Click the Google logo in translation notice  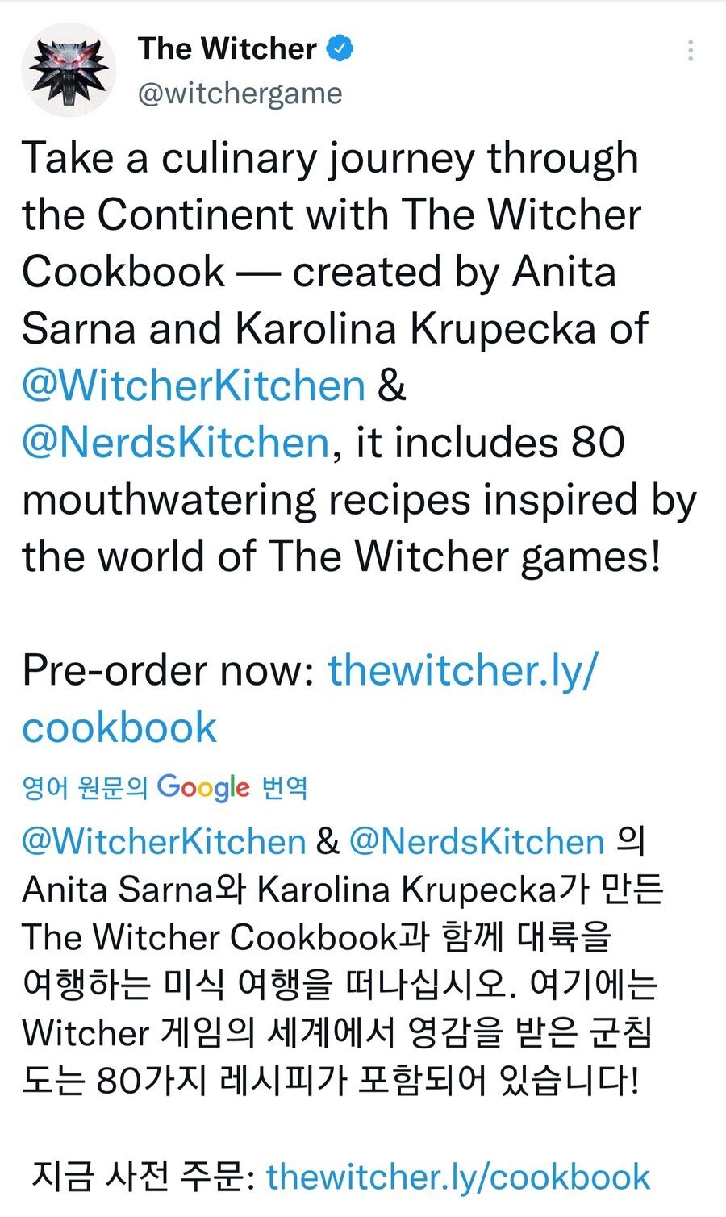tap(203, 787)
